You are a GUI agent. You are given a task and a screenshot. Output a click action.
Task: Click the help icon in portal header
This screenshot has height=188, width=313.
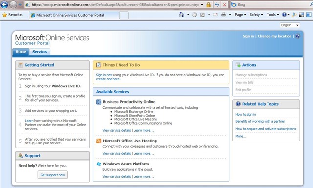(298, 36)
